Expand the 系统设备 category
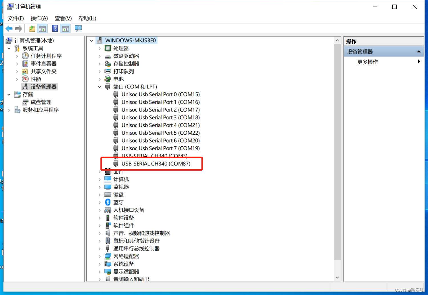Viewport: 428px width, 295px height. (x=100, y=264)
